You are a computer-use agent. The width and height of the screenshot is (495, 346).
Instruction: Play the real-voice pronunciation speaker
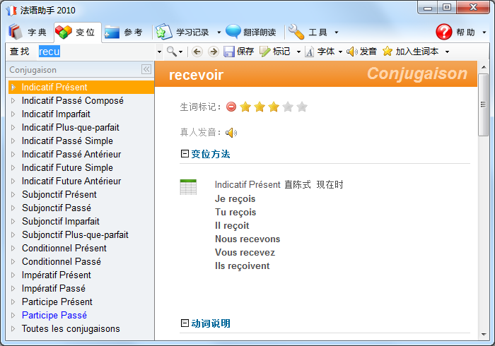(x=231, y=133)
